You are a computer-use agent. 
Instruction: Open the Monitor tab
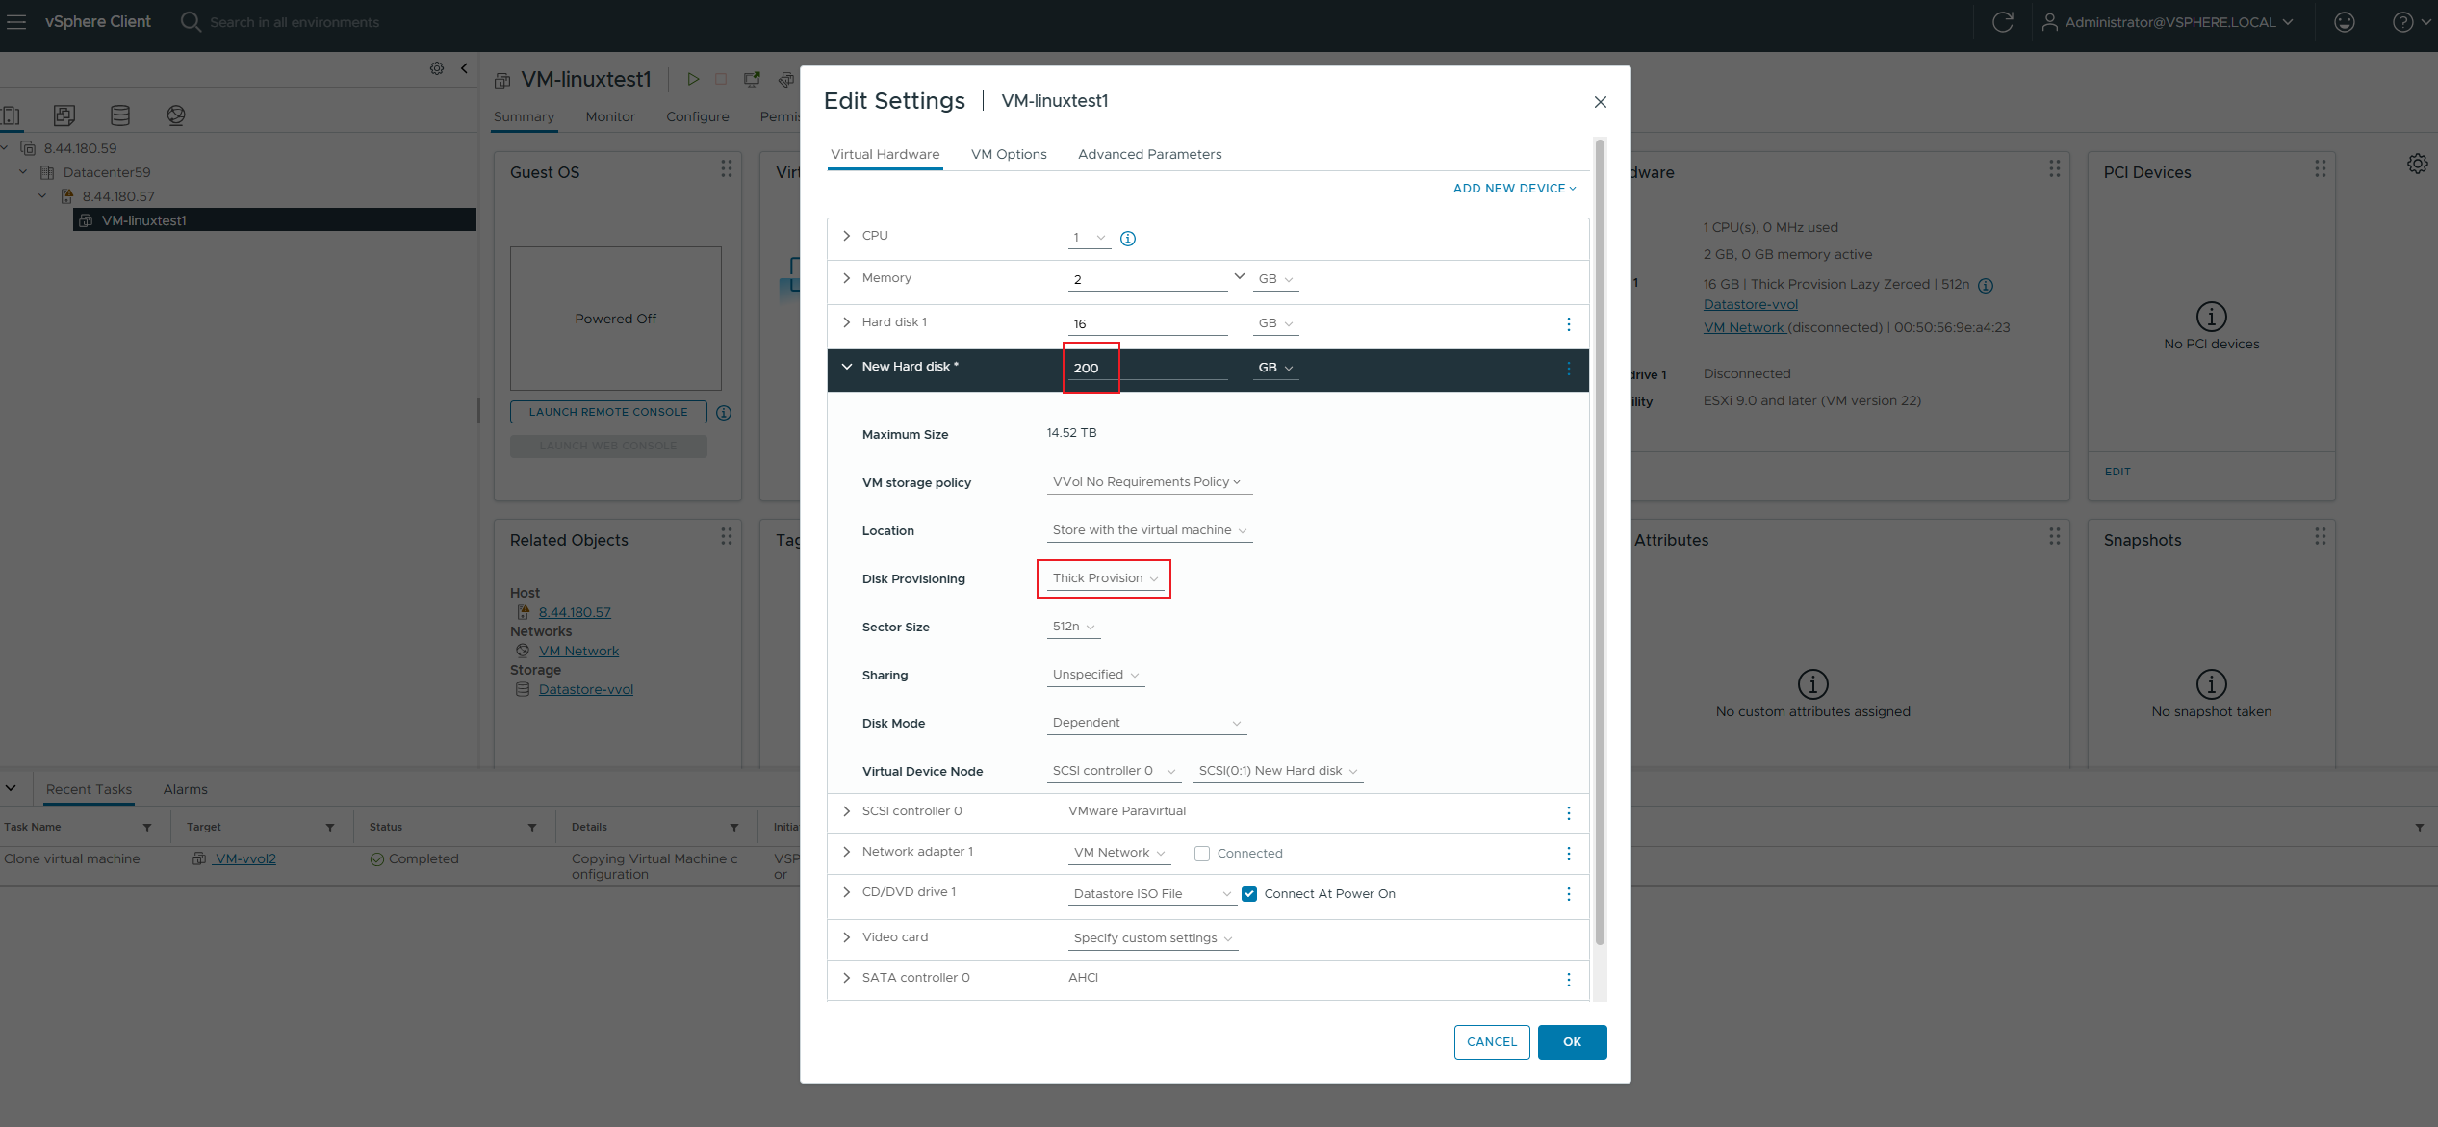610,116
